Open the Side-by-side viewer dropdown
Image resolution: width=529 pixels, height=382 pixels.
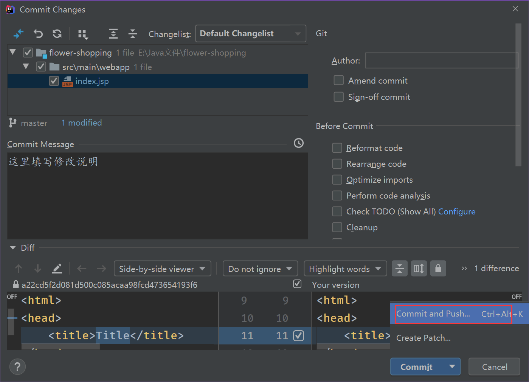pyautogui.click(x=163, y=269)
